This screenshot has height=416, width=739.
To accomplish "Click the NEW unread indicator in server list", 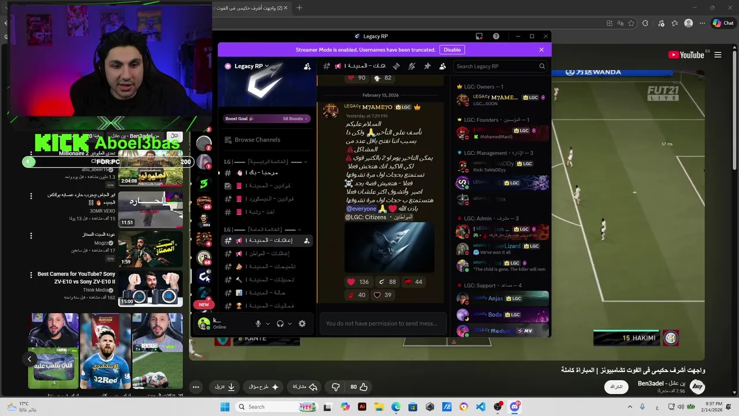I will [204, 304].
